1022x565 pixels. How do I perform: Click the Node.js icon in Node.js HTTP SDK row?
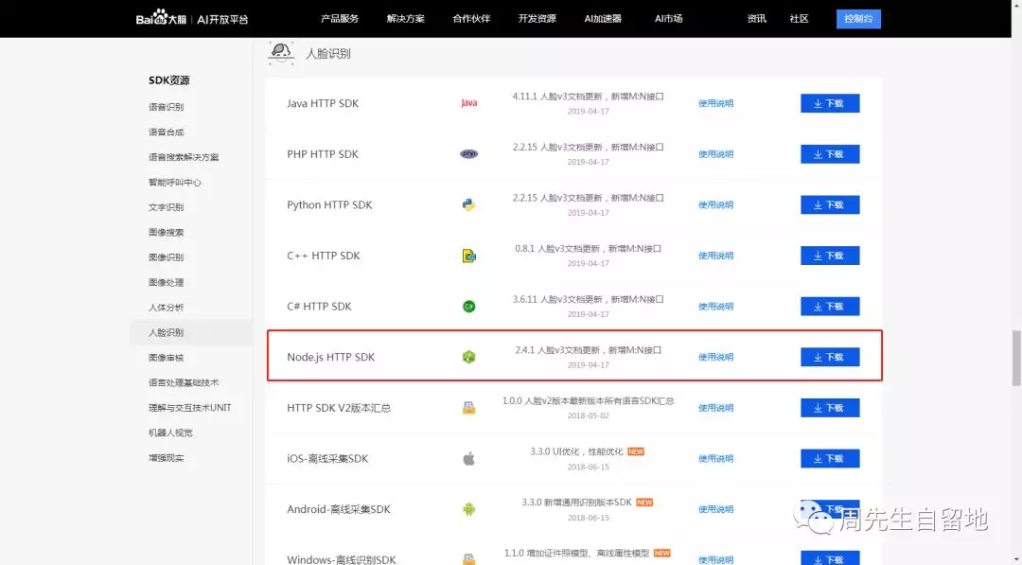468,357
